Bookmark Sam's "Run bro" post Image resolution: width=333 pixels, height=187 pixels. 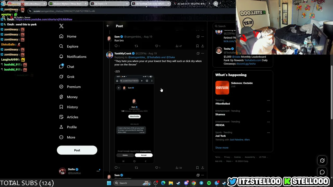pos(197,46)
